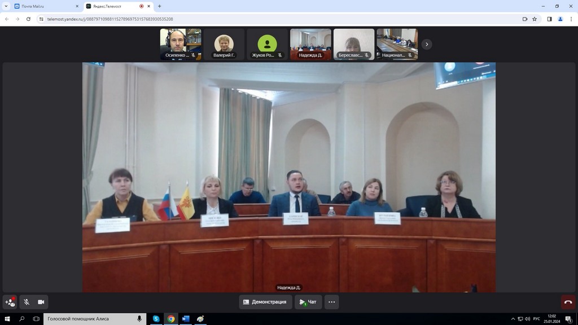Image resolution: width=578 pixels, height=325 pixels.
Task: Switch to the Яндекс.Телемост tab
Action: 113,6
